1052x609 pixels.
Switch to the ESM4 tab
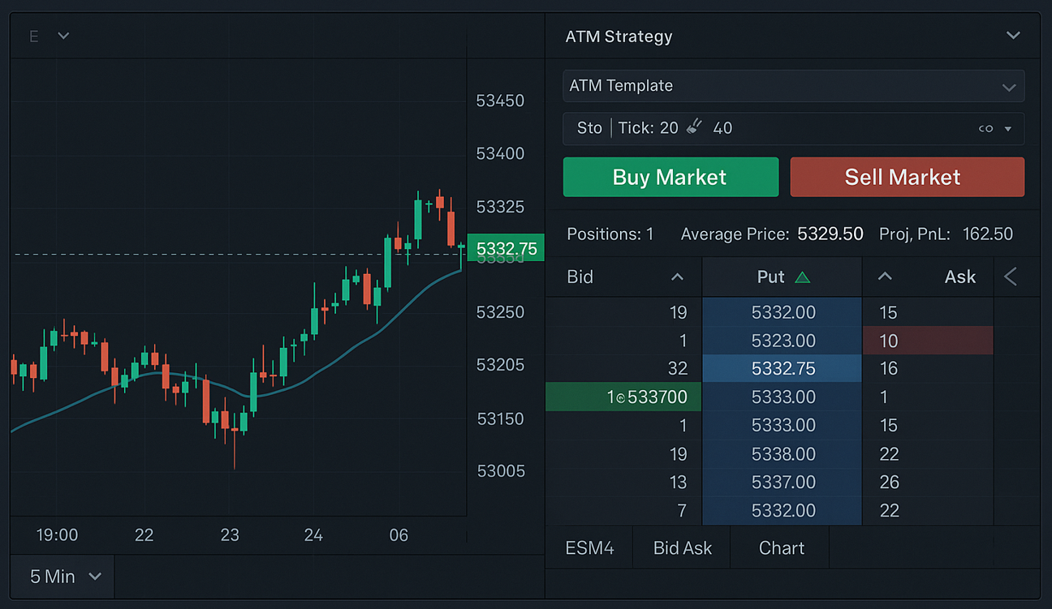[589, 548]
